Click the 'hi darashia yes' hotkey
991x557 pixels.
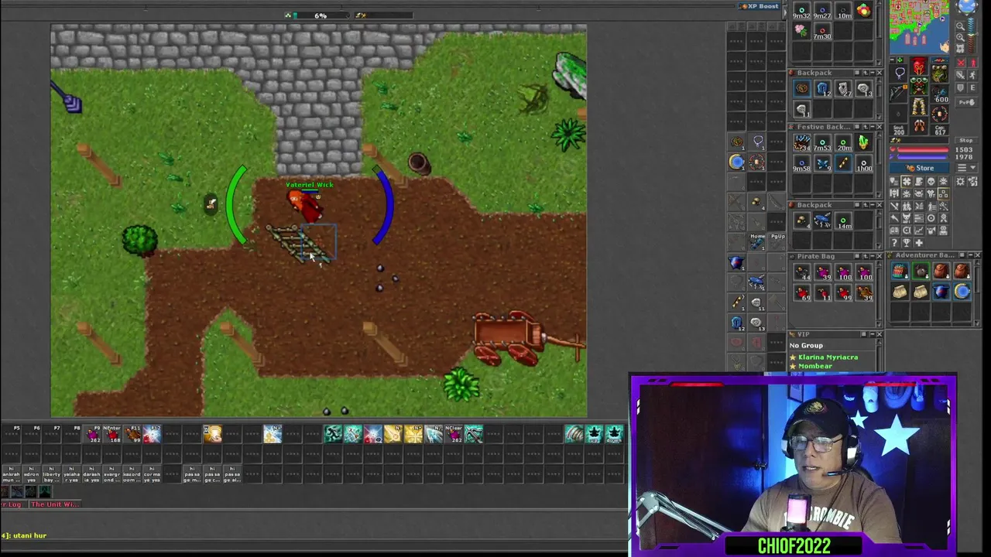point(91,474)
